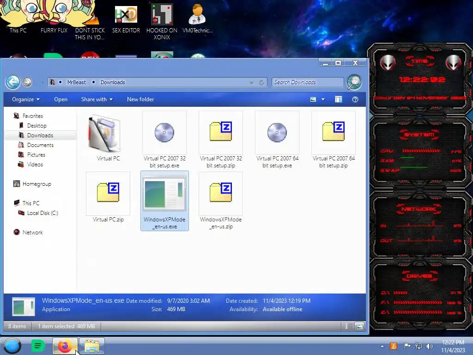Refresh the Downloads folder view
473x355 pixels.
tap(261, 82)
